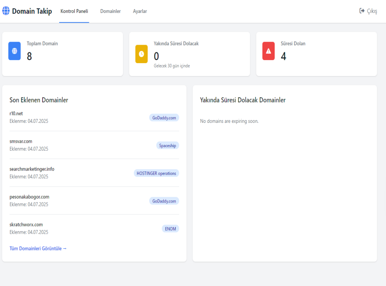Click the ENOM registrar badge
Image resolution: width=386 pixels, height=286 pixels.
point(171,228)
